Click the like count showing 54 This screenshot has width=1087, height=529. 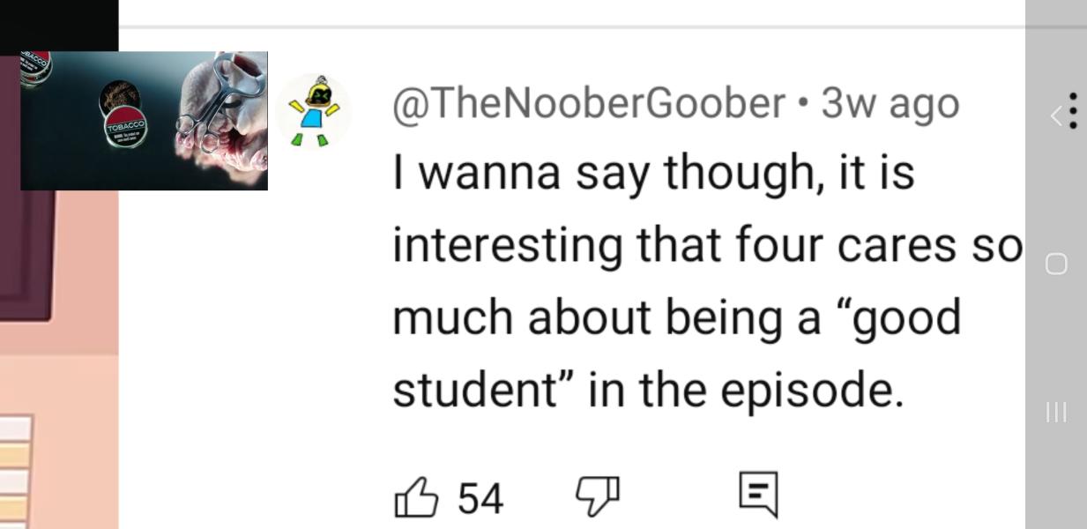tap(480, 496)
